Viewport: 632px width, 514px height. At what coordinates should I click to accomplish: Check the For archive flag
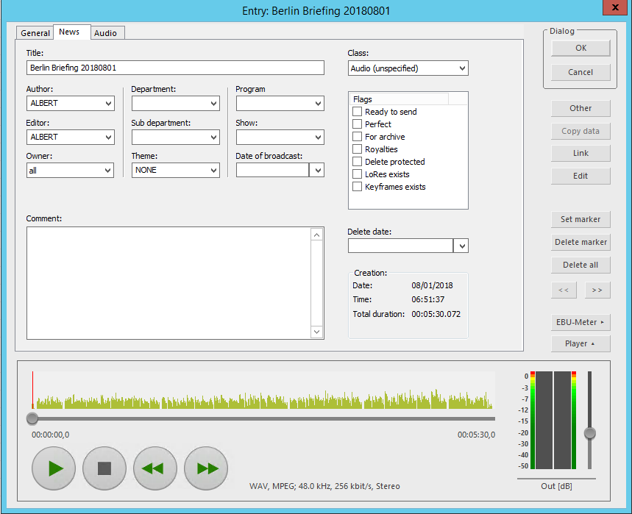point(358,137)
